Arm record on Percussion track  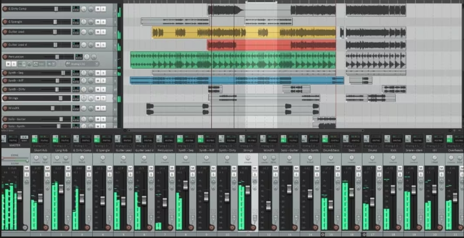pos(5,57)
